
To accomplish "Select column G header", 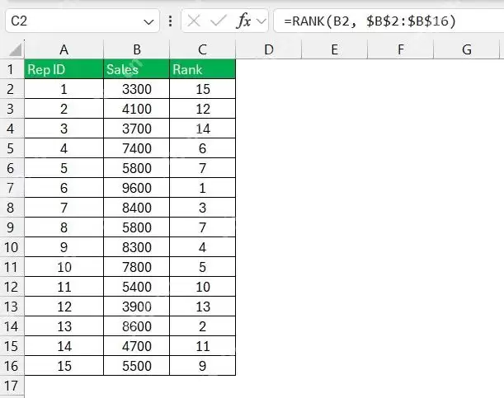I will click(466, 49).
